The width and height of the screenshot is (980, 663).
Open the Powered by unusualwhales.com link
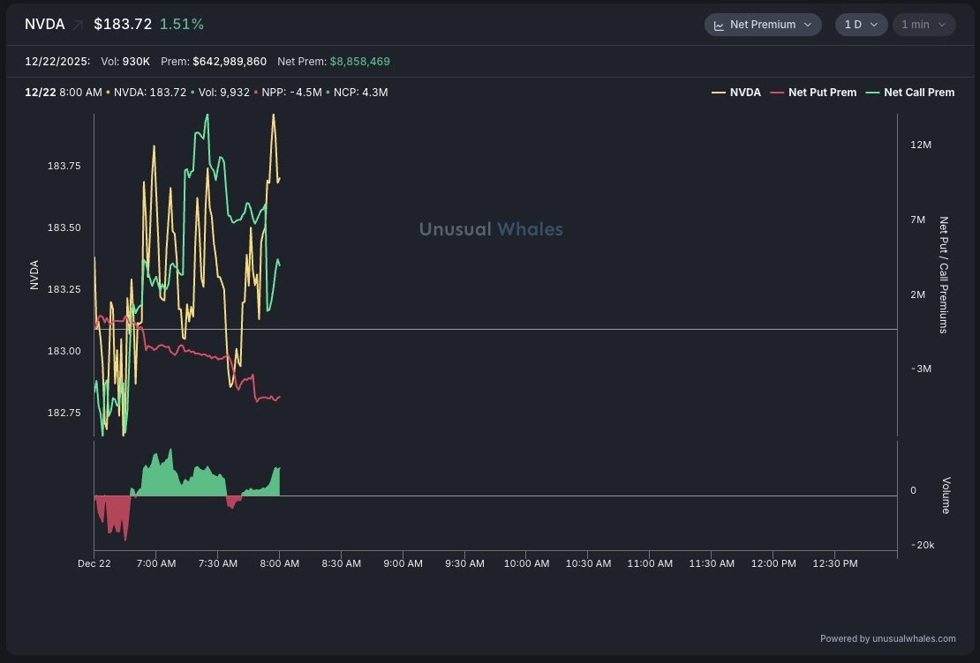coord(887,638)
